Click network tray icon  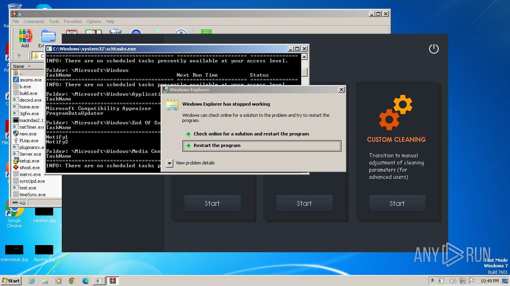tap(463, 280)
